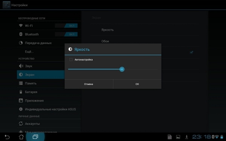Tap the Wi-Fi status icon in system bar

pyautogui.click(x=217, y=137)
